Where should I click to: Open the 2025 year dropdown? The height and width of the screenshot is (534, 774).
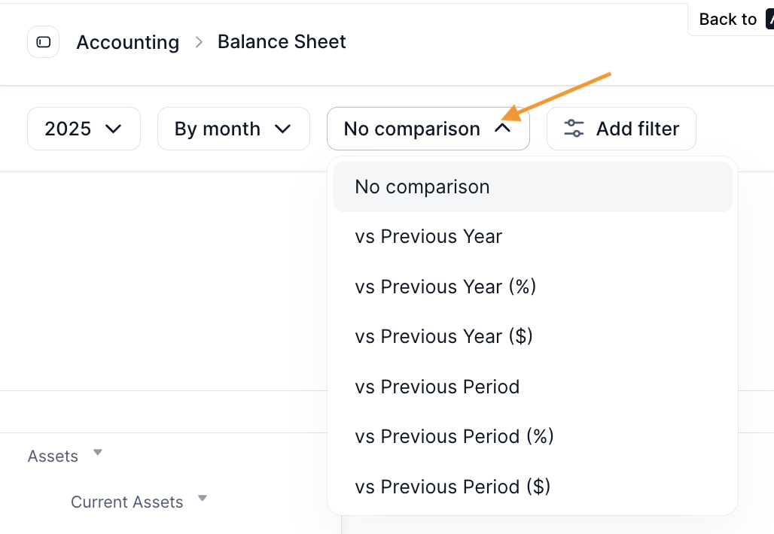(x=84, y=129)
